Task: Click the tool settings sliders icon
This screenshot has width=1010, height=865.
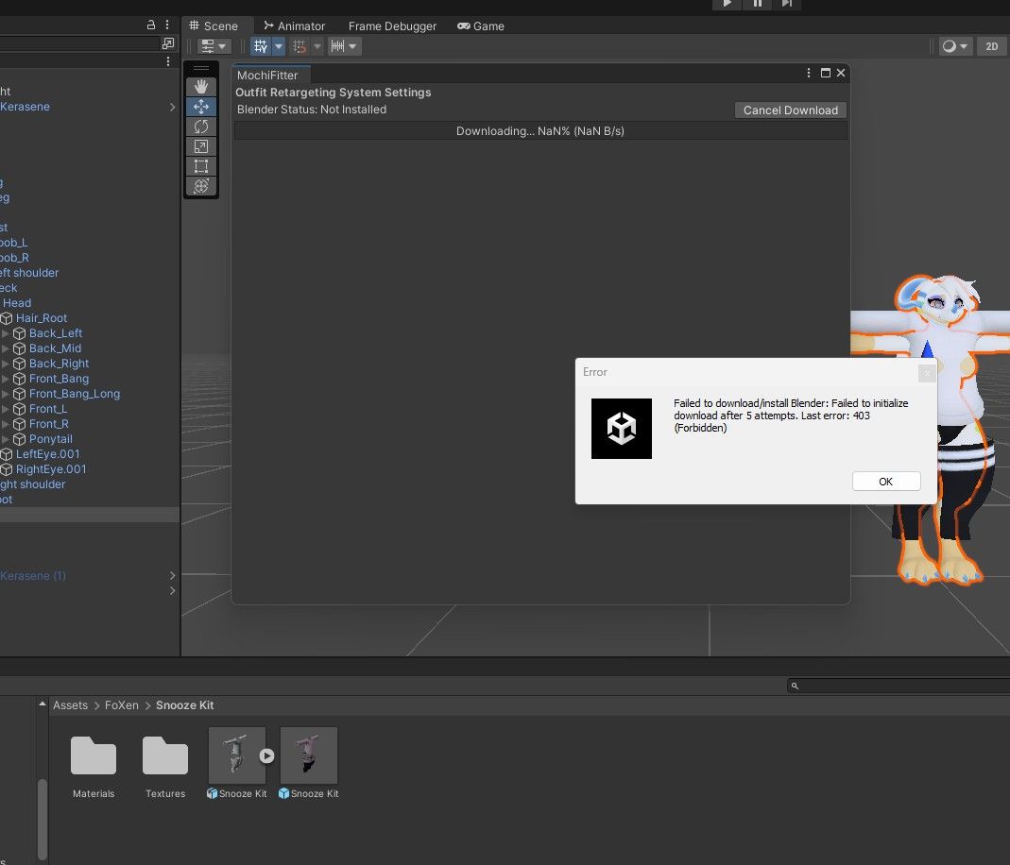Action: tap(208, 46)
